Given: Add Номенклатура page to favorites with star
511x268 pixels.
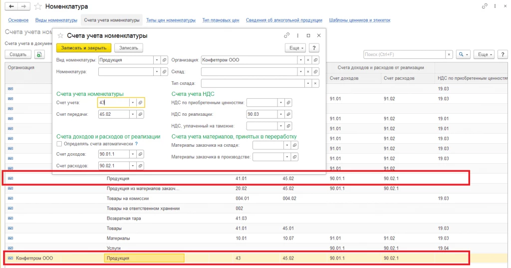Looking at the screenshot, I should (38, 6).
